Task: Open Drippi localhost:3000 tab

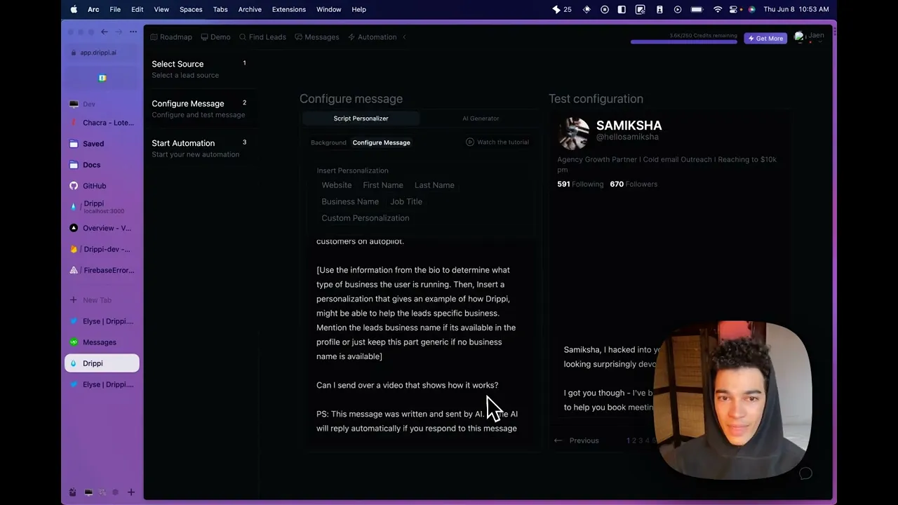Action: [102, 207]
